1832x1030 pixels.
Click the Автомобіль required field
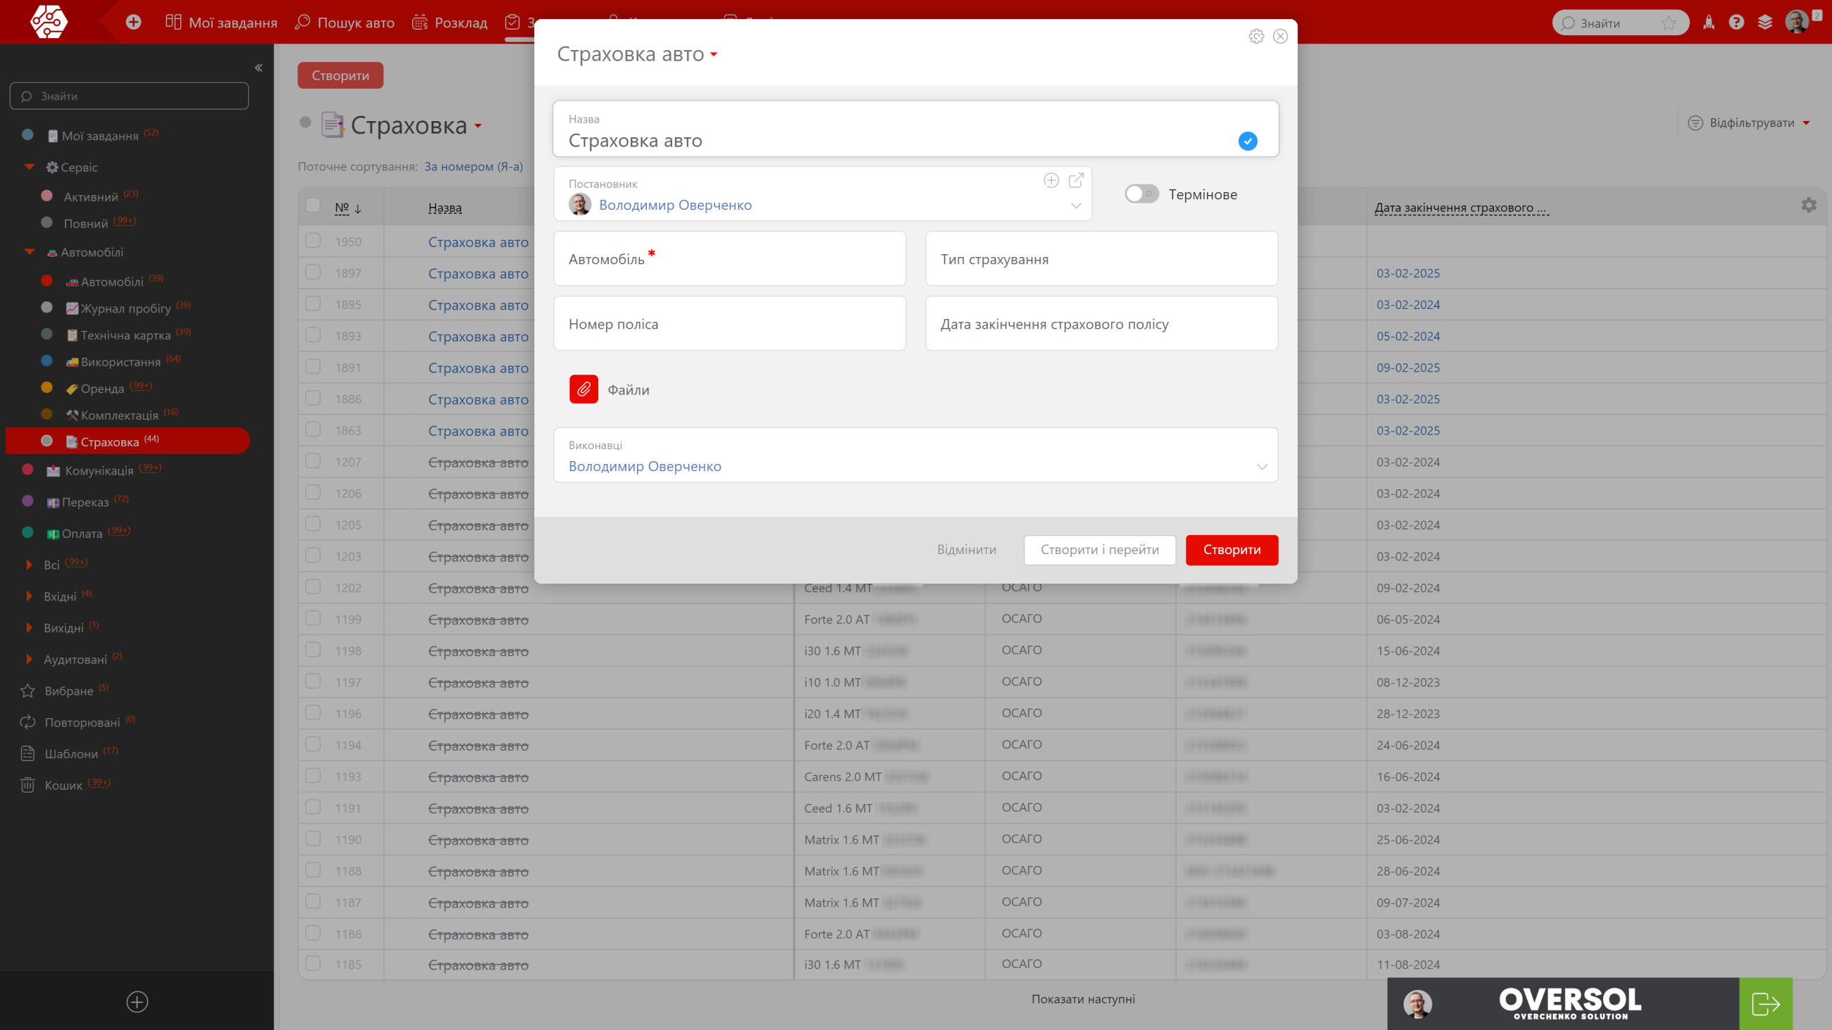click(x=730, y=258)
